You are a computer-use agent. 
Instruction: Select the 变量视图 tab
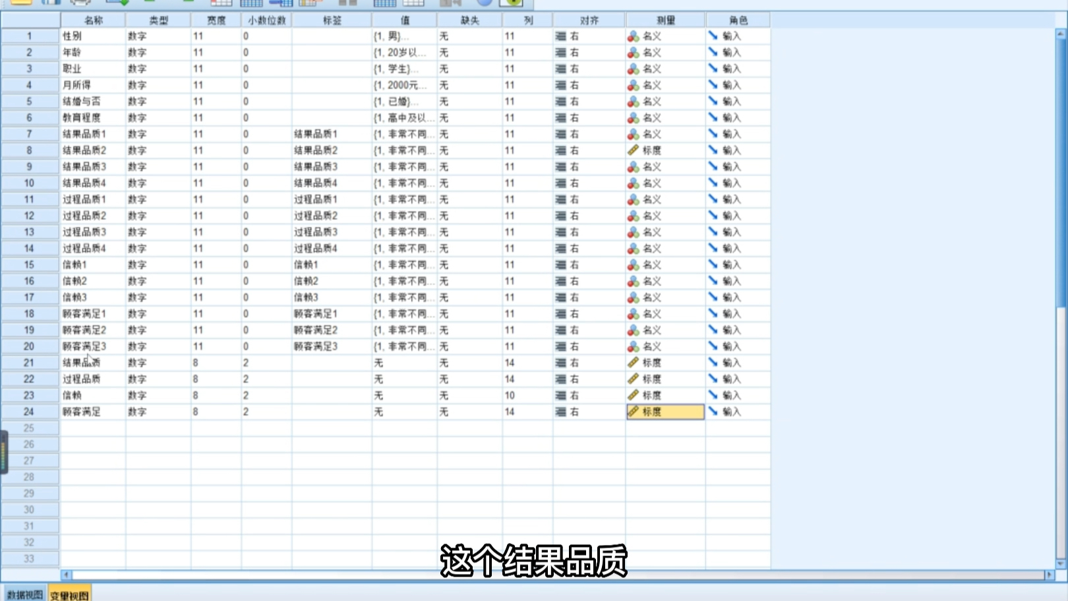coord(69,594)
